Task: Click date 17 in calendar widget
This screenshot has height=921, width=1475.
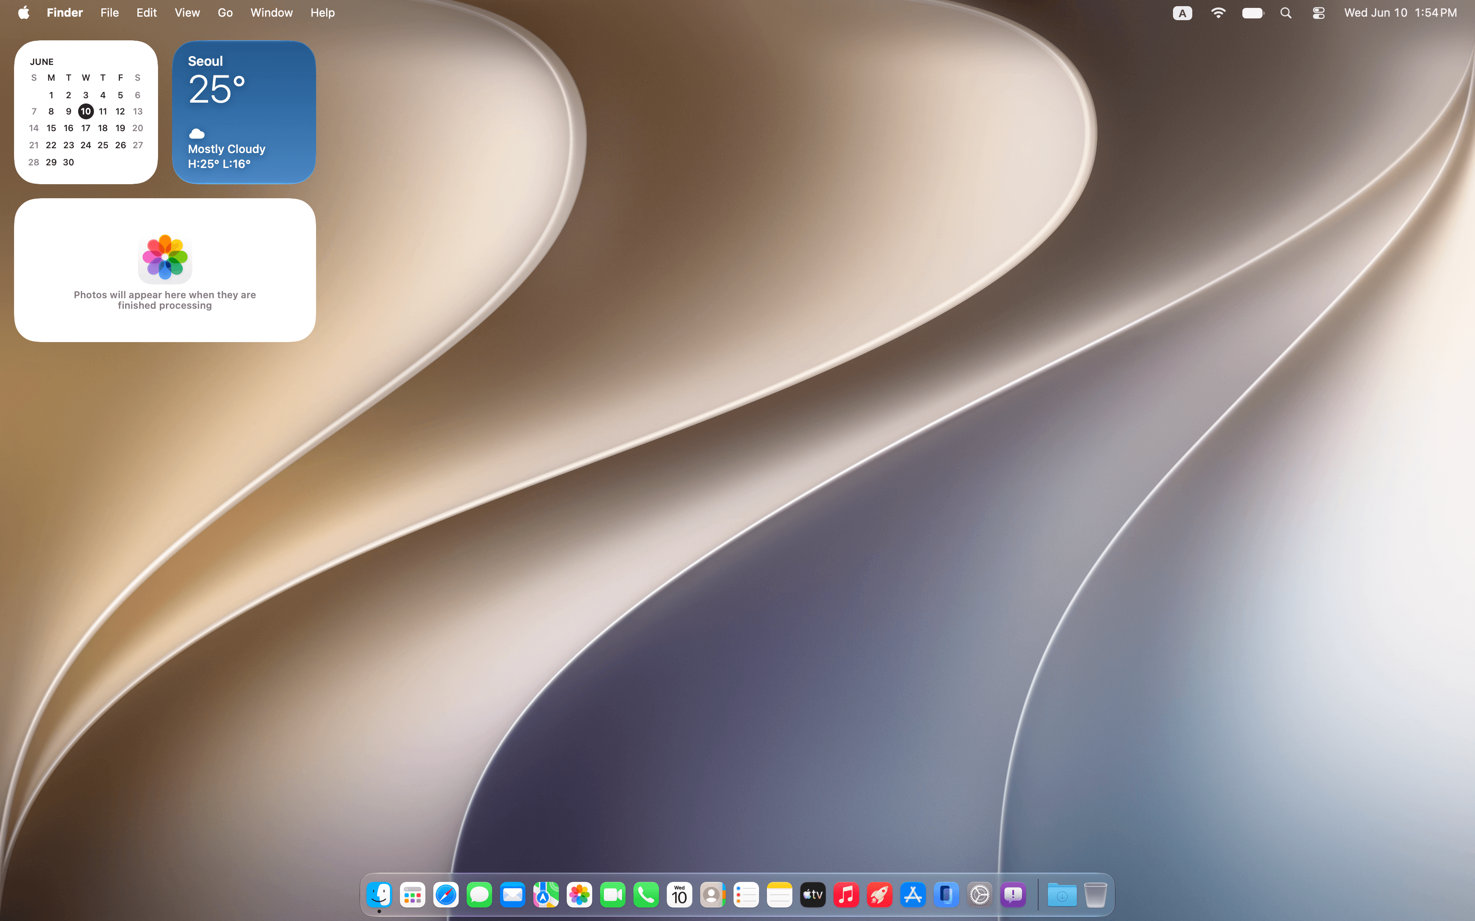Action: click(86, 128)
